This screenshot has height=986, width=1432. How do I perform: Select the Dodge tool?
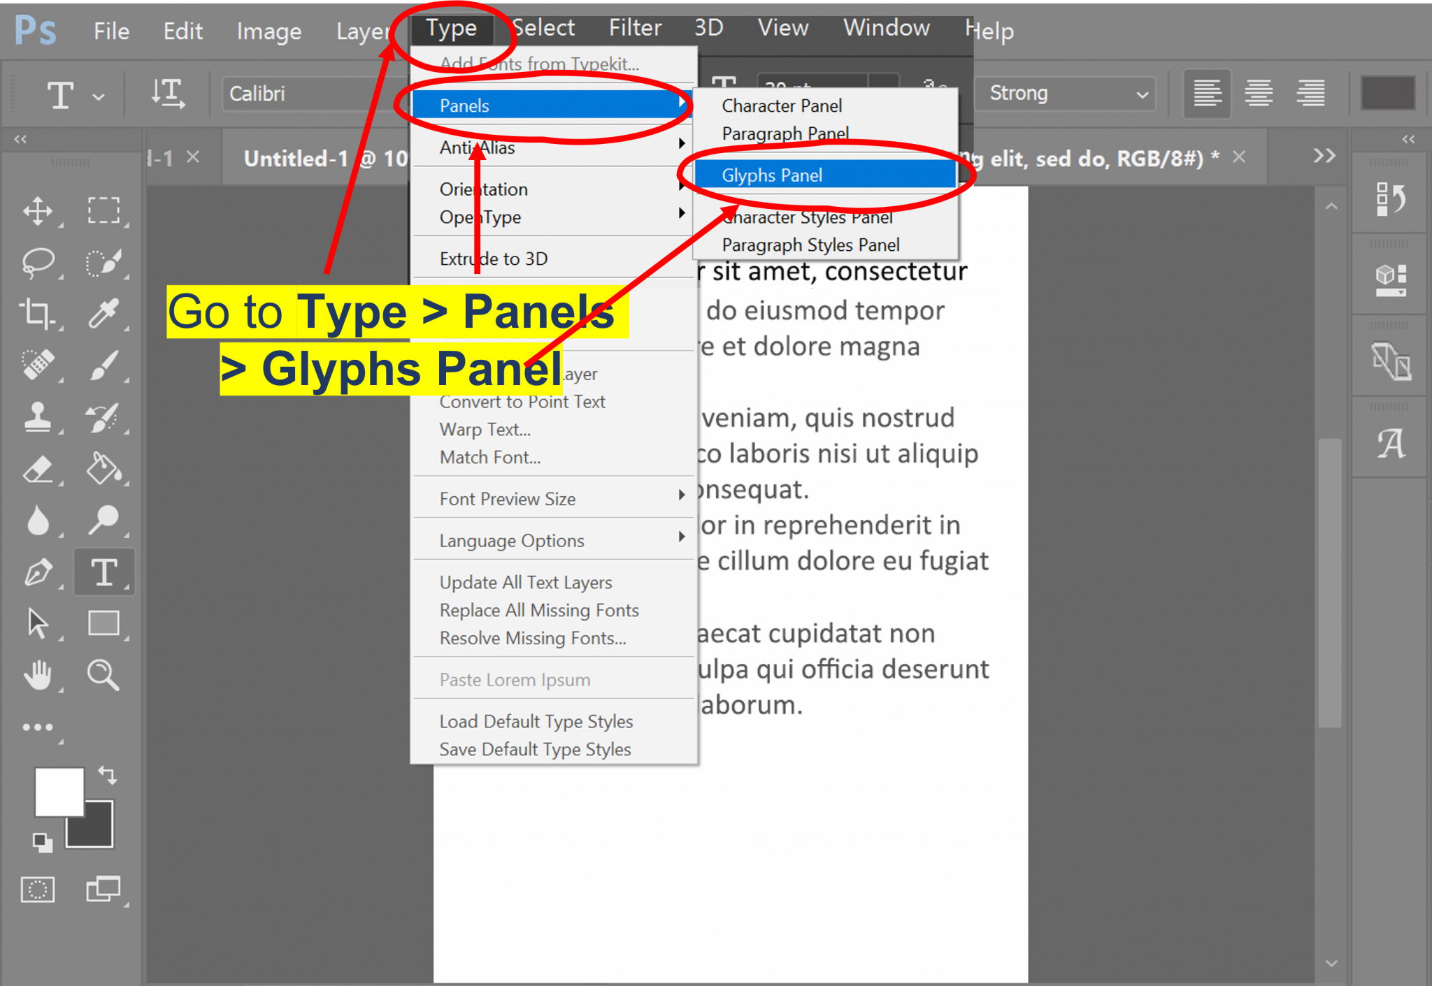[103, 521]
